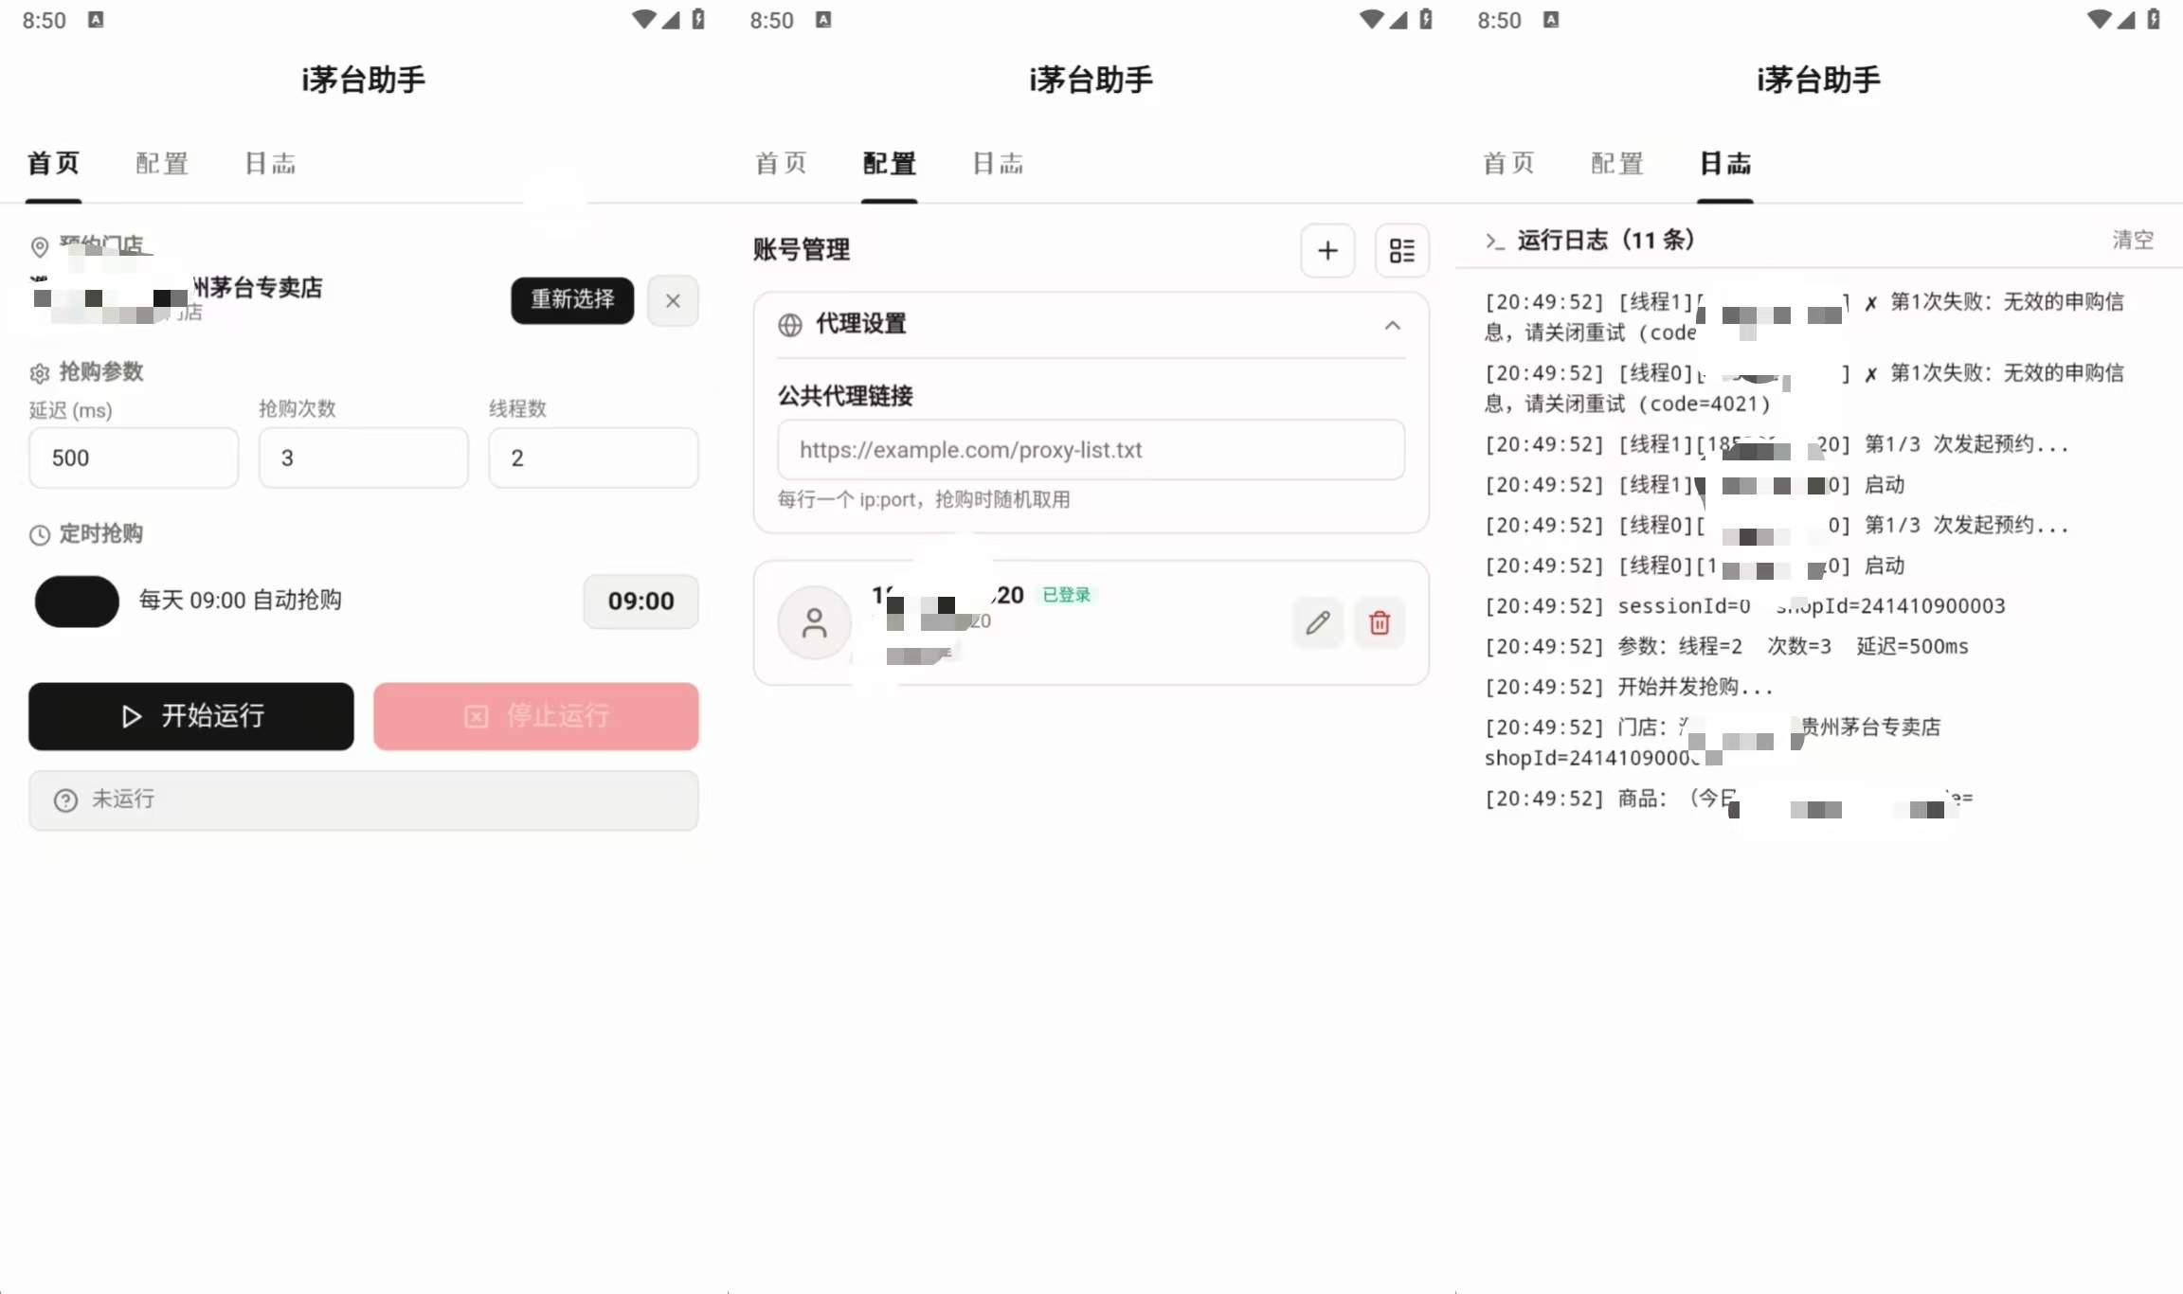Viewport: 2183px width, 1294px height.
Task: Edit the 延迟 (ms) field showing 500
Action: [134, 458]
